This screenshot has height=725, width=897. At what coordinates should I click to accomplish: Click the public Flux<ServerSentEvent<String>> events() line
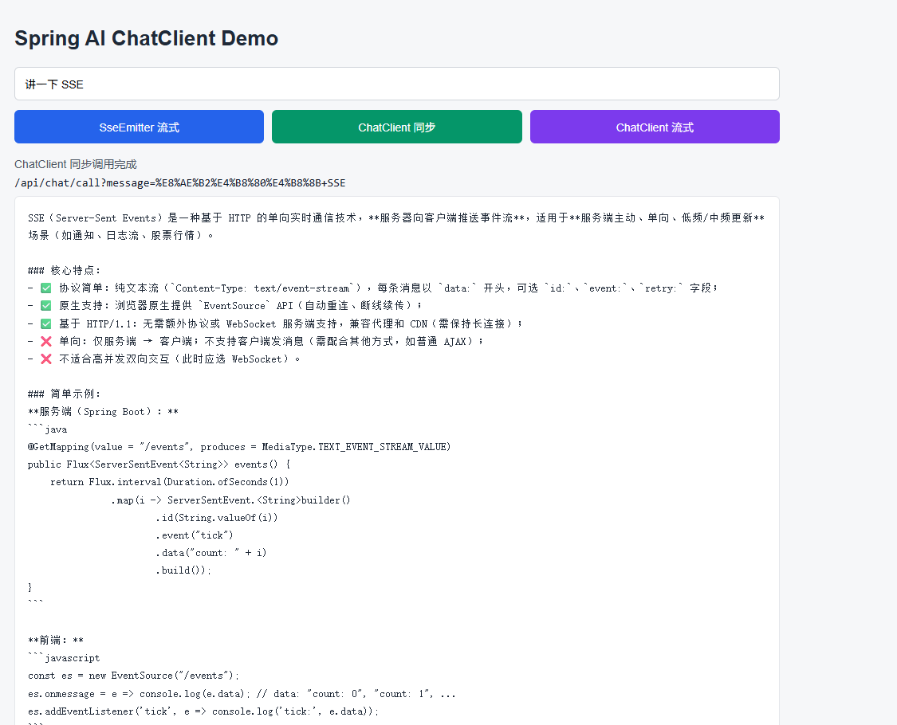159,464
